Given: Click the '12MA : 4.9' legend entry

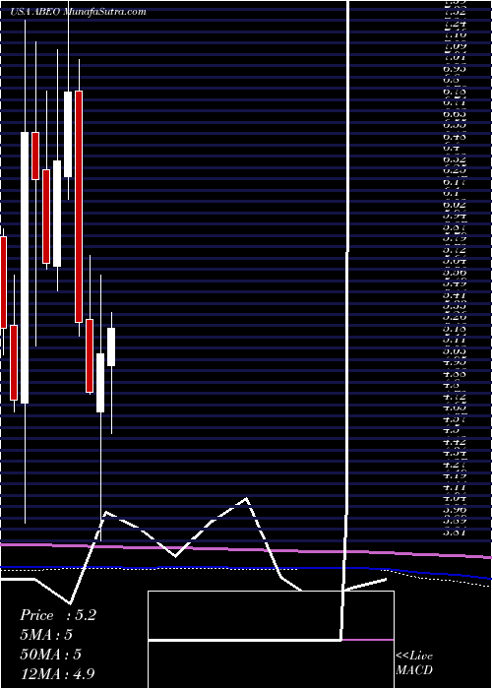Looking at the screenshot, I should pos(57,673).
